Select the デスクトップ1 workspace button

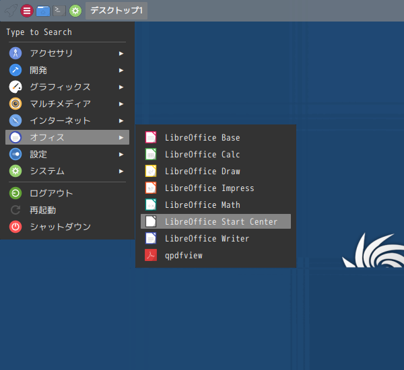pyautogui.click(x=116, y=11)
